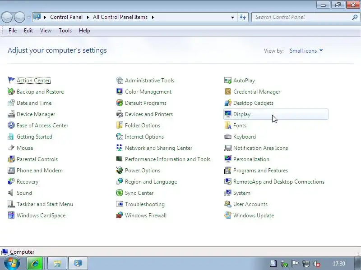Open the Edit menu
361x270 pixels.
(28, 31)
